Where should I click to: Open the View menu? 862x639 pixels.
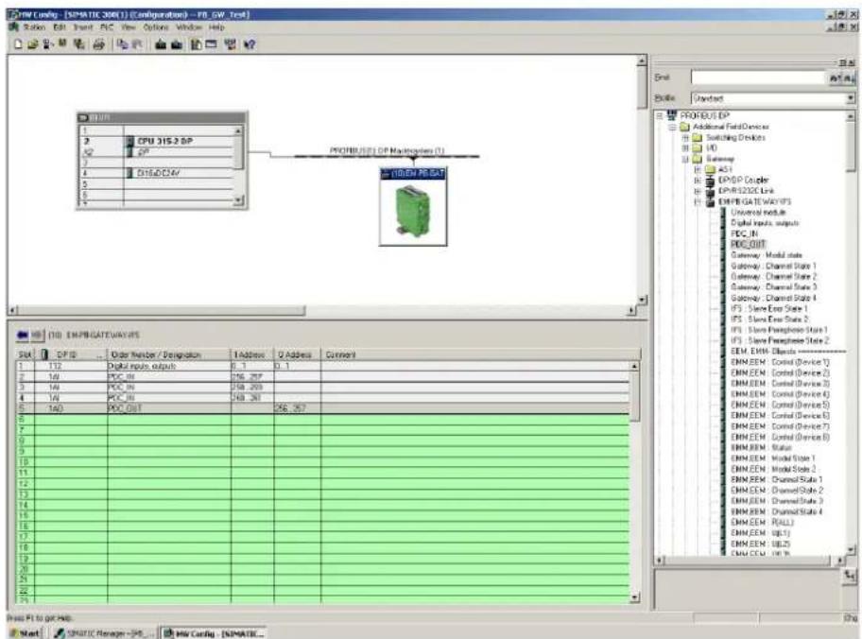[129, 27]
